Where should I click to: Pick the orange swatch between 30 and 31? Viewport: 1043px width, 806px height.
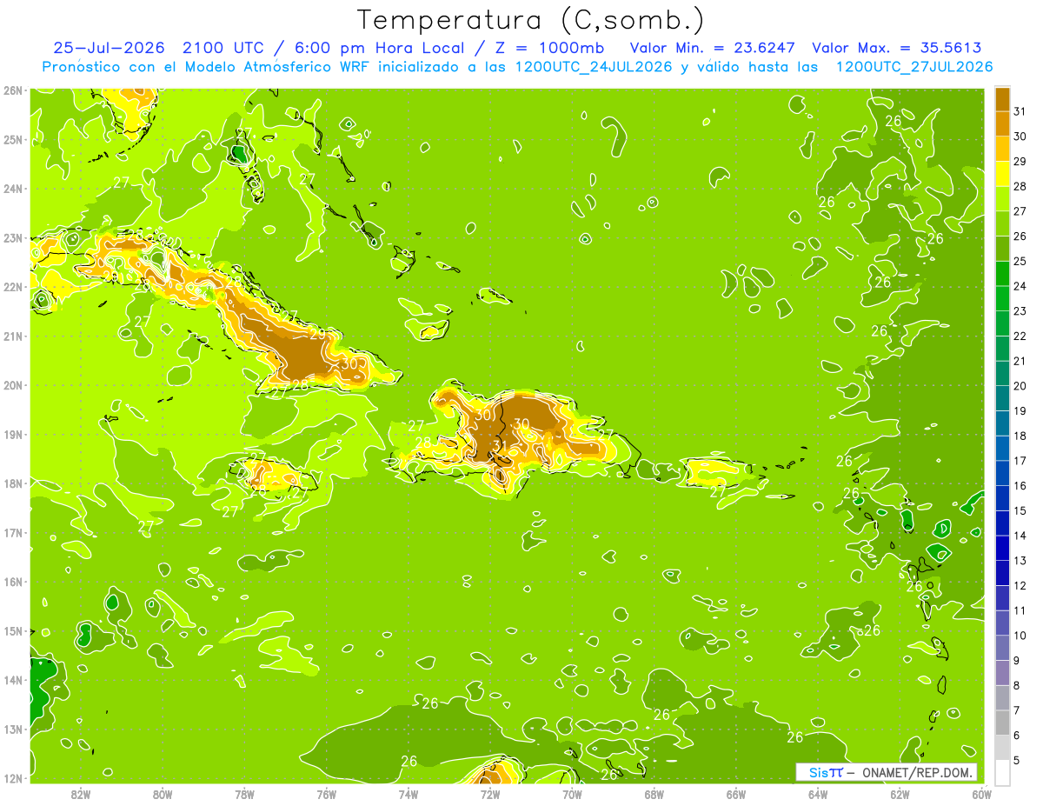[1002, 123]
